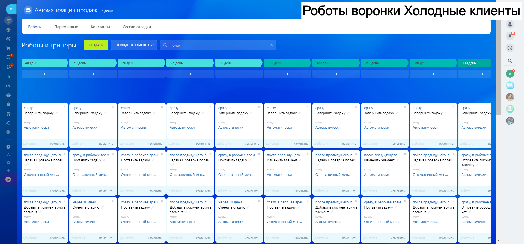Expand the Холодные клиенты funnel dropdown
Viewport: 524px width, 244px height.
pos(134,45)
